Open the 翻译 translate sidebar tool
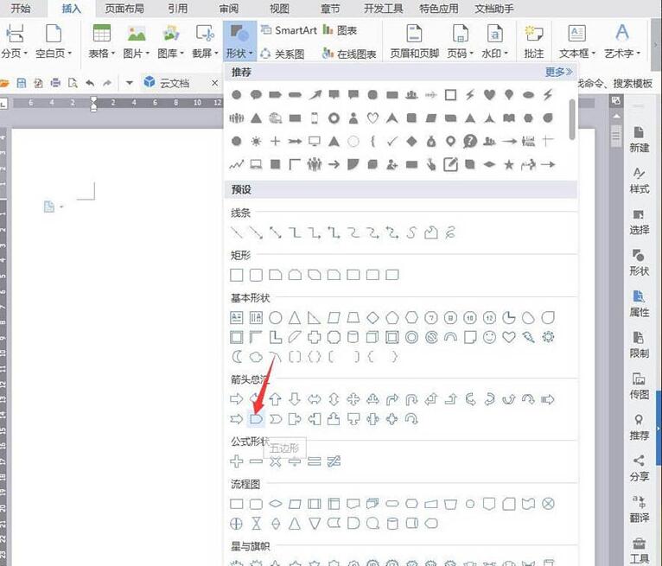 [x=639, y=510]
